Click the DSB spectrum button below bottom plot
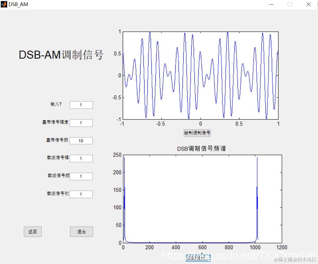Viewport: 318px width, 264px height. tap(198, 258)
